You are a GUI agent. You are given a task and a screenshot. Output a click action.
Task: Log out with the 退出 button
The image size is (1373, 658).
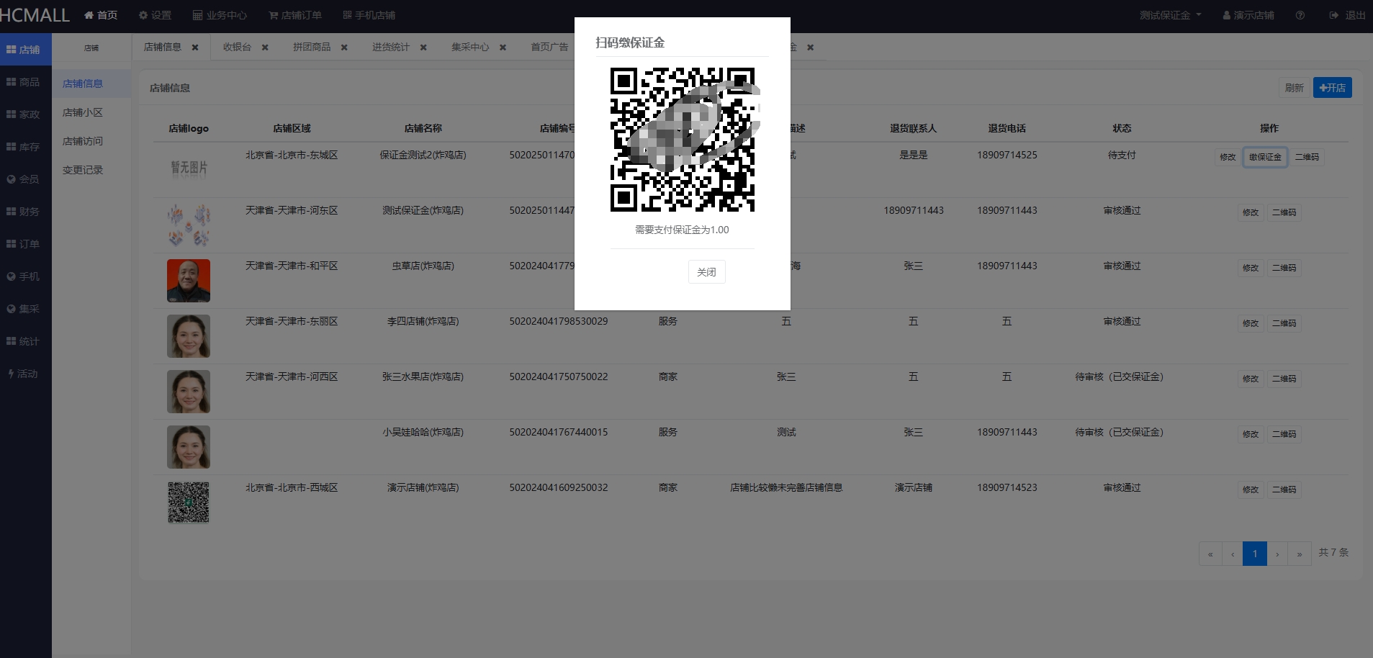click(x=1347, y=15)
